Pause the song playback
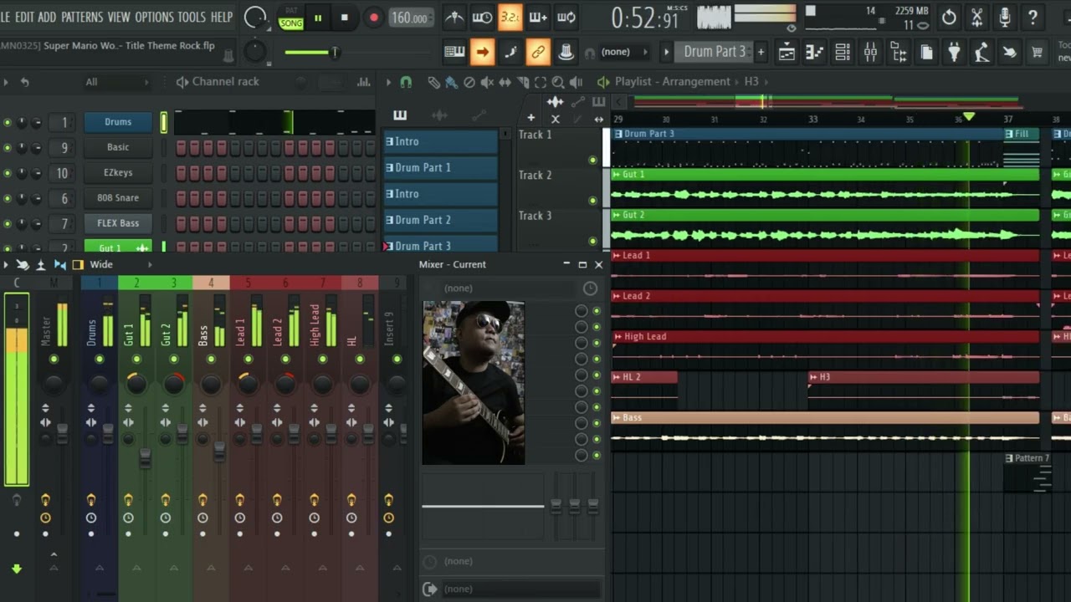Image resolution: width=1071 pixels, height=602 pixels. [x=318, y=18]
